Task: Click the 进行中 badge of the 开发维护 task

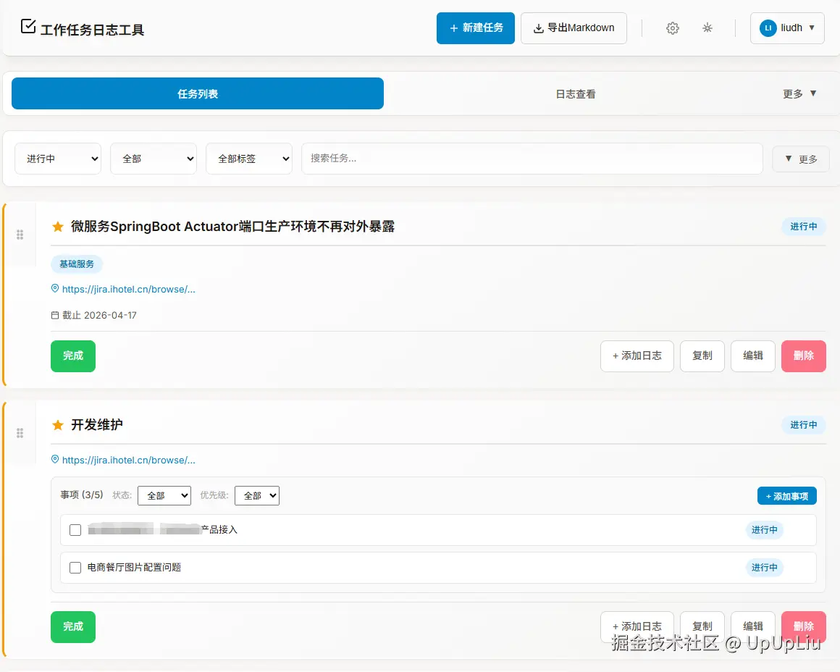Action: [804, 425]
